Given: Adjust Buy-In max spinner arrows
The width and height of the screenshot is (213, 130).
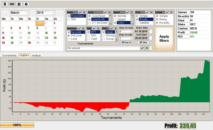Looking at the screenshot, I should [x=132, y=31].
